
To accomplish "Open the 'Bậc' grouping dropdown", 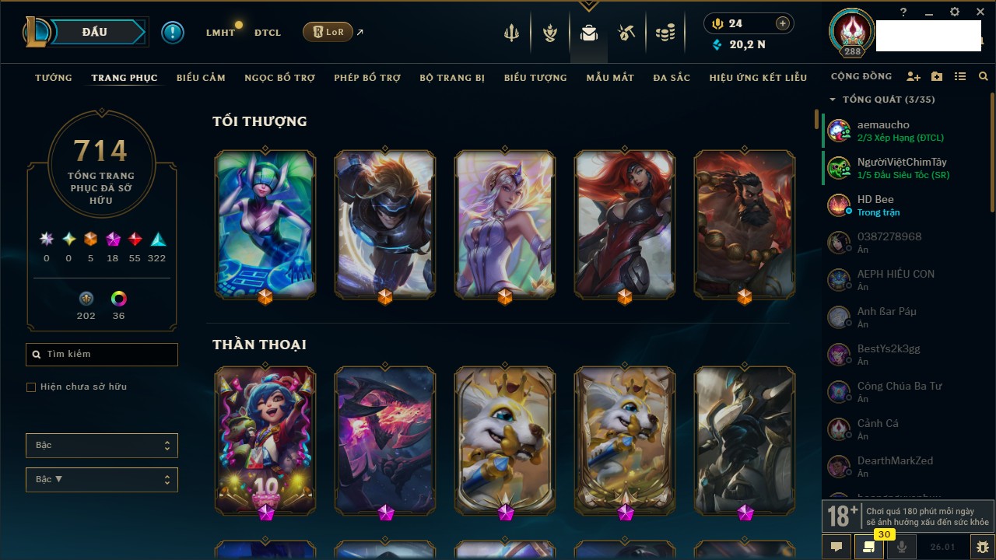I will (102, 446).
